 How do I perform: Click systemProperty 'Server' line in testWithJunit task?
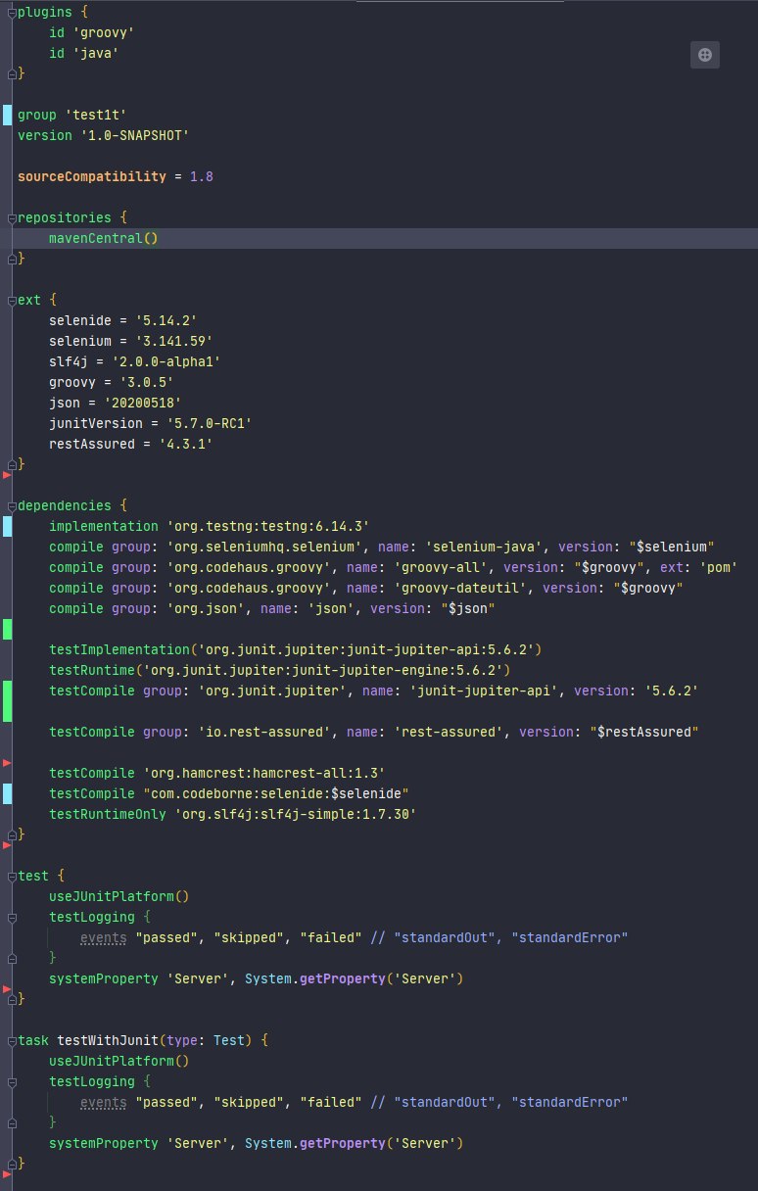(257, 1143)
